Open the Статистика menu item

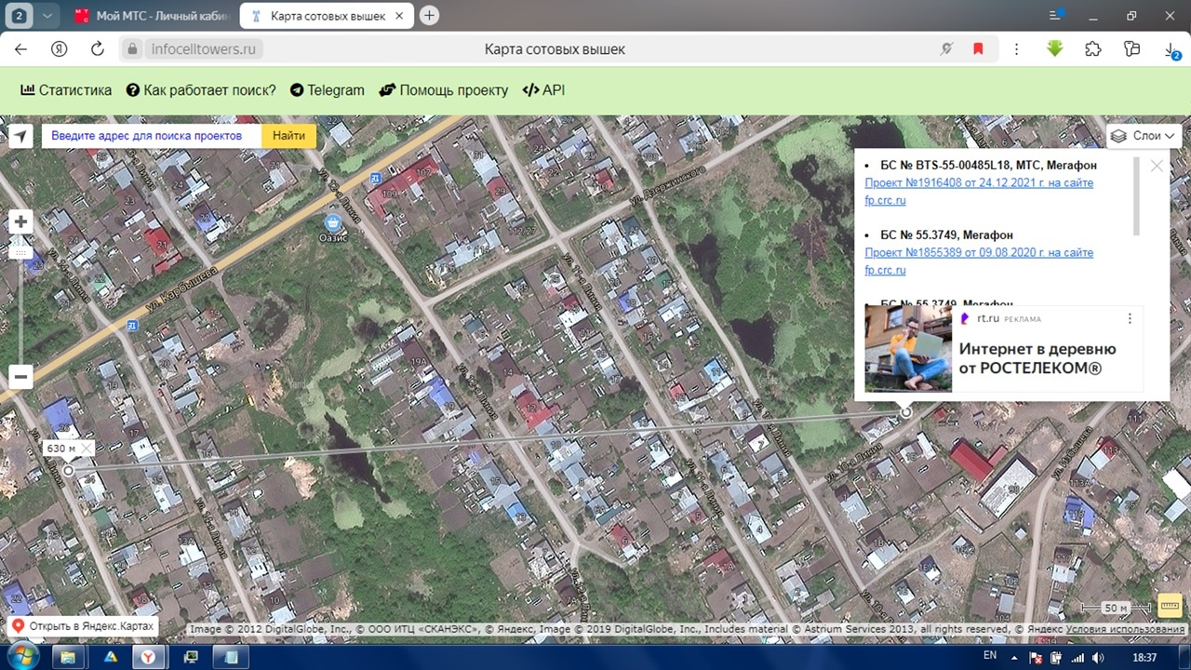(66, 90)
